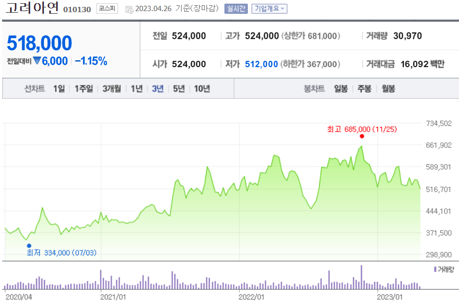
Task: Click the 최고 685,000 (11/25) label
Action: coord(362,129)
